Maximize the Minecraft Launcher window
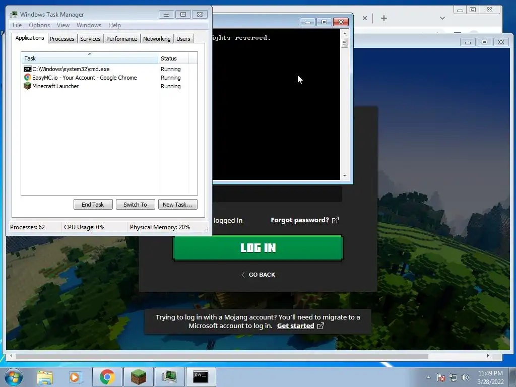 (484, 42)
